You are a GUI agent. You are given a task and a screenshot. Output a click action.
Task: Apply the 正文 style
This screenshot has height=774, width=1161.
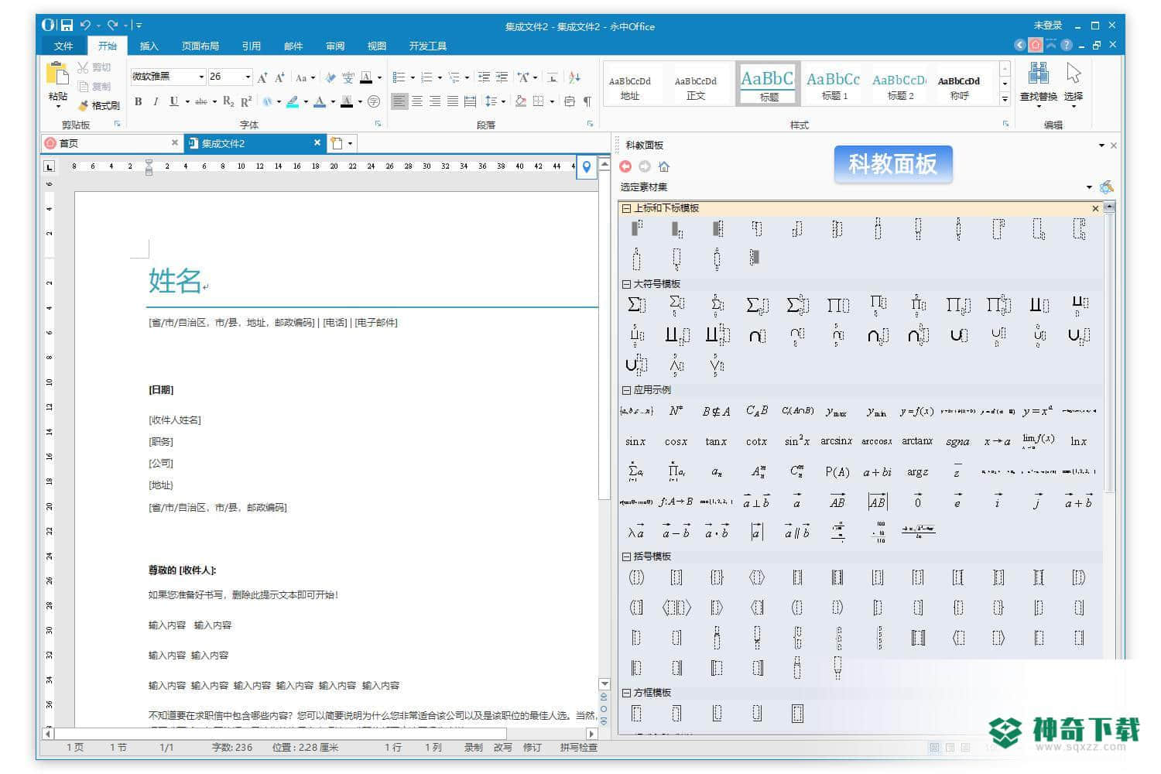pyautogui.click(x=696, y=84)
